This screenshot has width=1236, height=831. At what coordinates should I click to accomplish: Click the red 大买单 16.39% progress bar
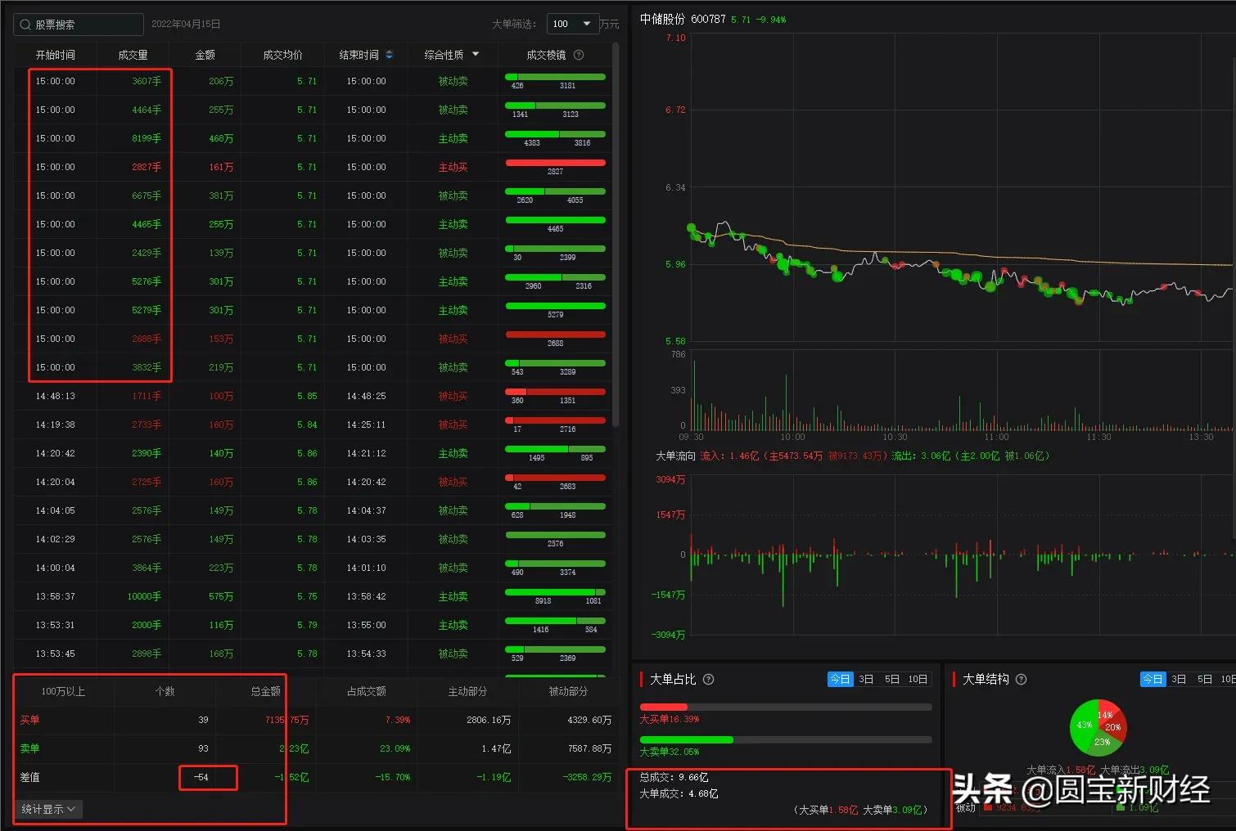[663, 707]
